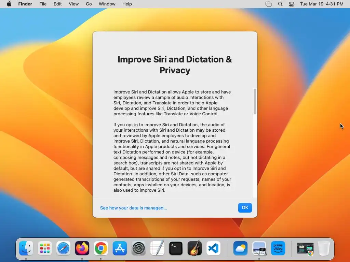Launch Safari from the Dock
The width and height of the screenshot is (350, 262).
(63, 248)
